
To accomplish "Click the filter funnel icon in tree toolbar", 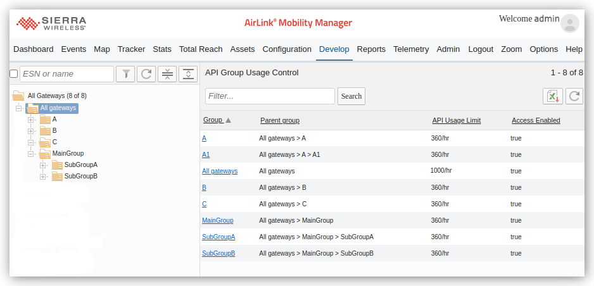I will pyautogui.click(x=125, y=74).
